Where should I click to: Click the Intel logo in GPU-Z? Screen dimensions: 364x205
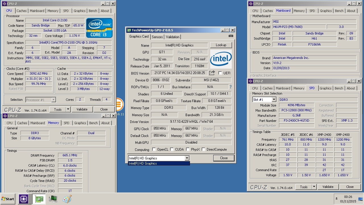pos(221,59)
